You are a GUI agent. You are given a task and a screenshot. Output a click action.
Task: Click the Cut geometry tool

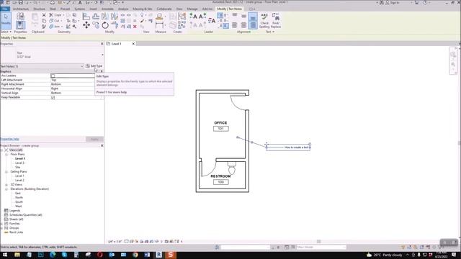(55, 21)
